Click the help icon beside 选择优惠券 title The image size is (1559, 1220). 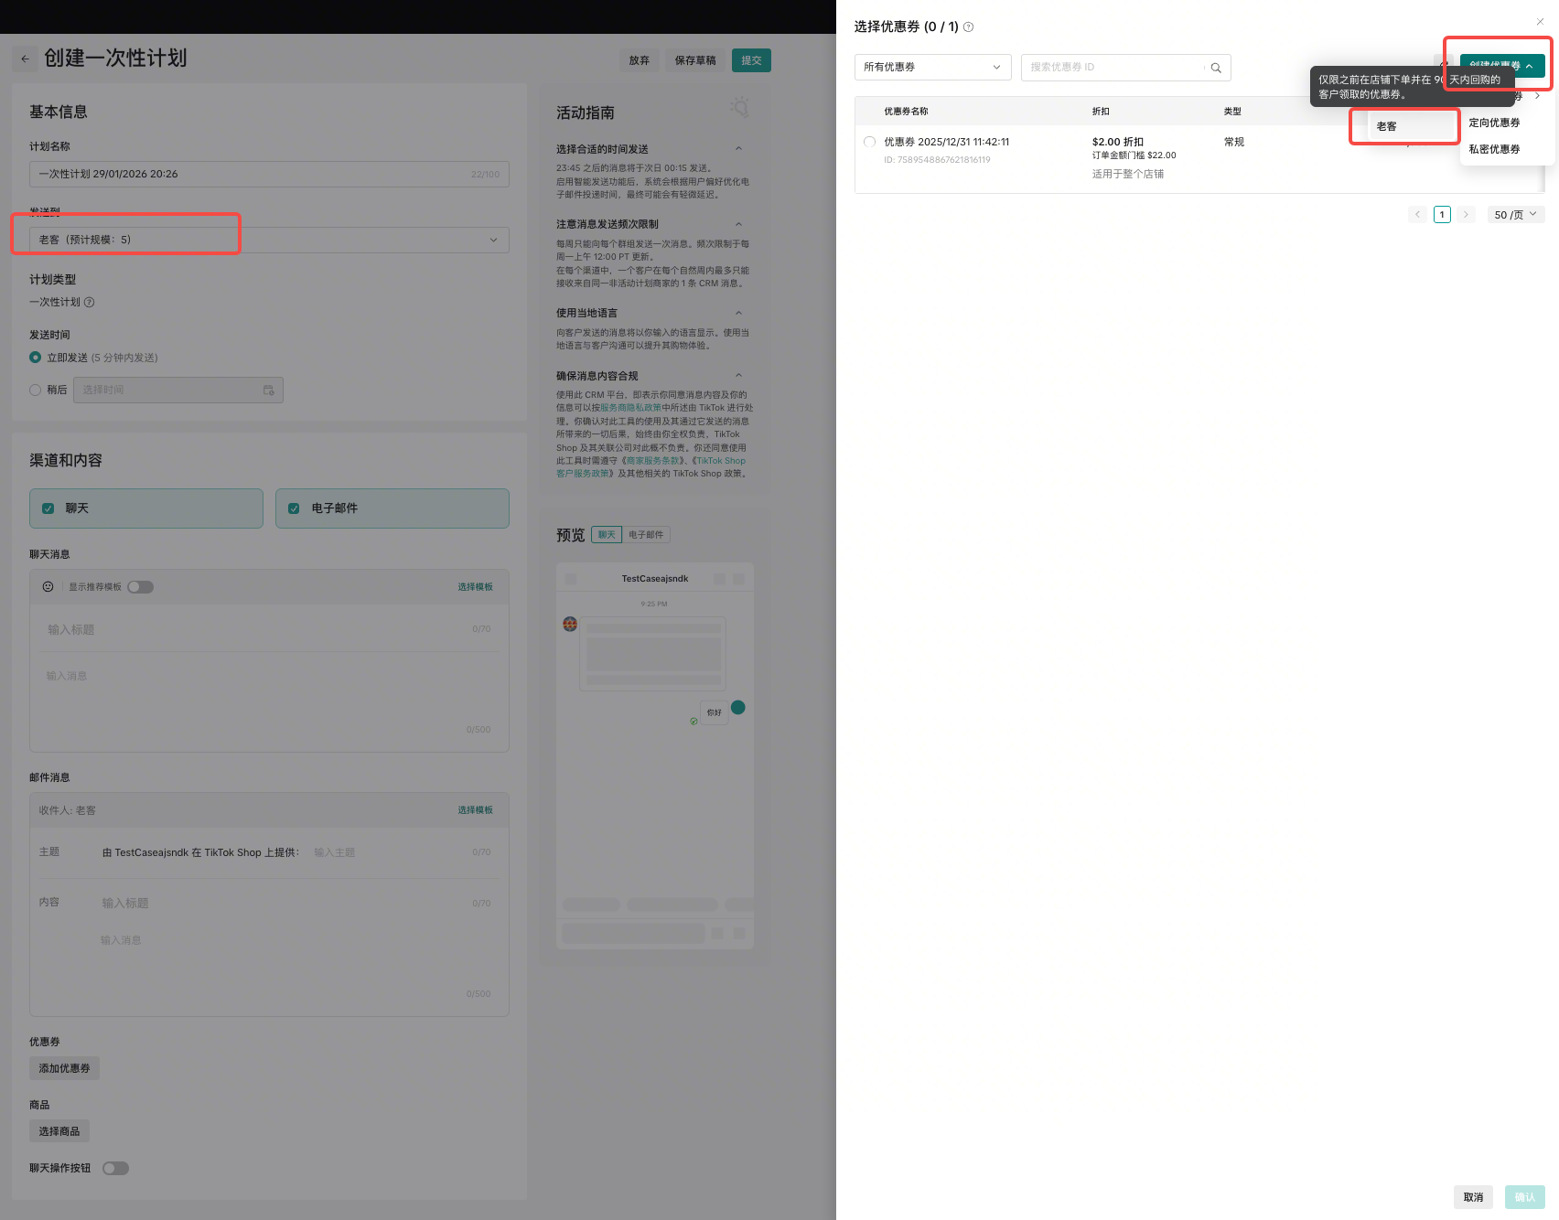click(969, 27)
